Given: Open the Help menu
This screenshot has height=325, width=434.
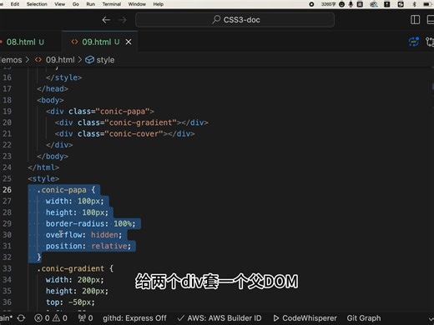Looking at the screenshot, I should tap(159, 4).
